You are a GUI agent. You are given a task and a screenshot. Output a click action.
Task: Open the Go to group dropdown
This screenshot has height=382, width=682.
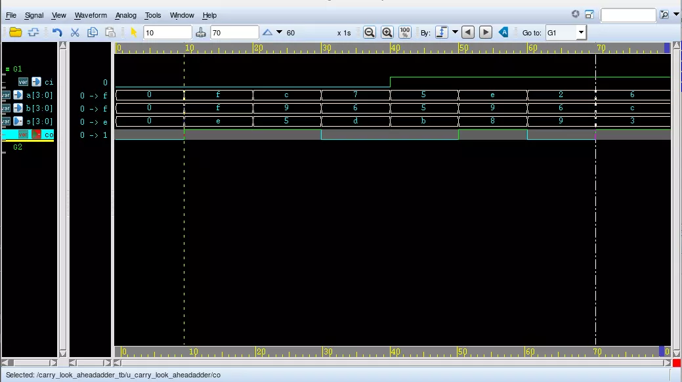(581, 33)
